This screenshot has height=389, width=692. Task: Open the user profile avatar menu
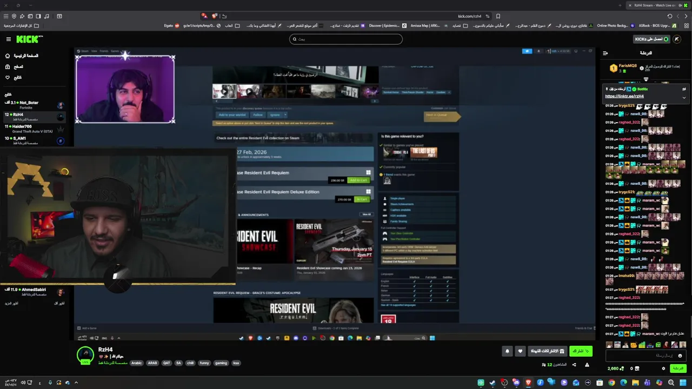pos(677,39)
